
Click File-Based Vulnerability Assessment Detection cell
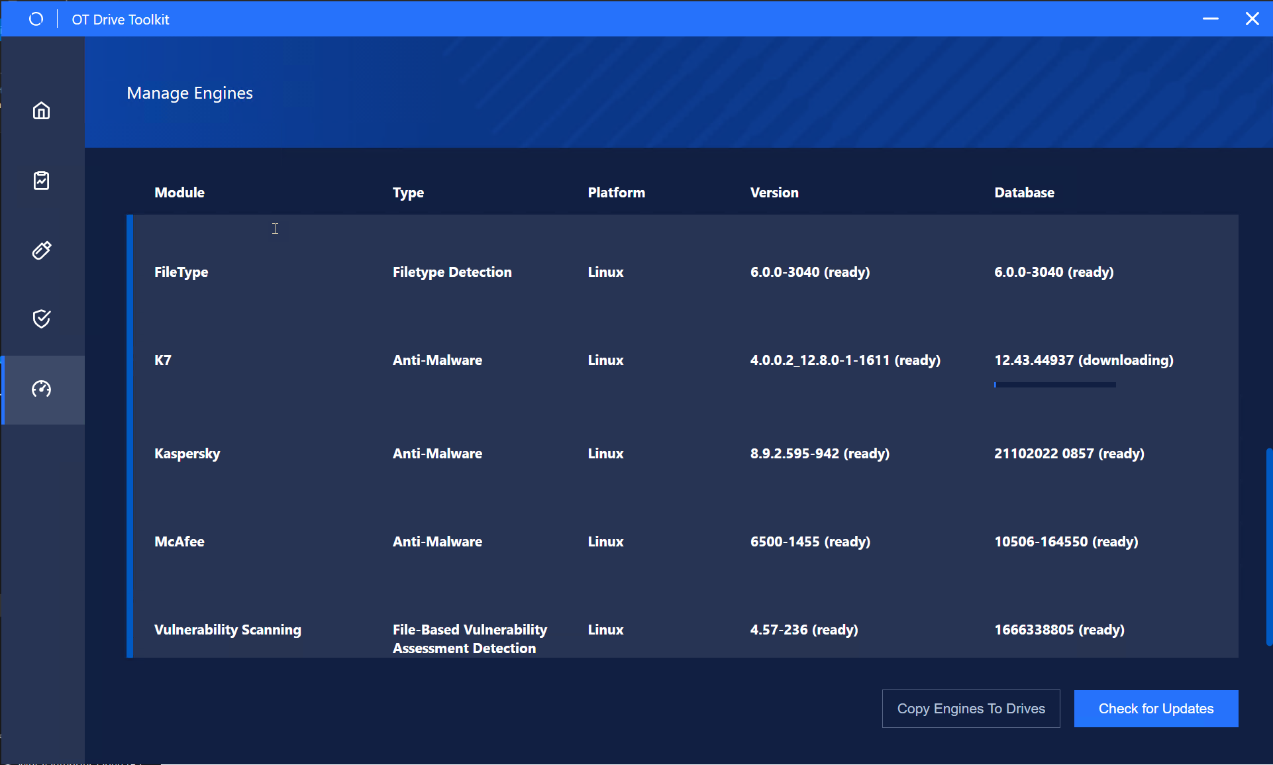coord(470,639)
